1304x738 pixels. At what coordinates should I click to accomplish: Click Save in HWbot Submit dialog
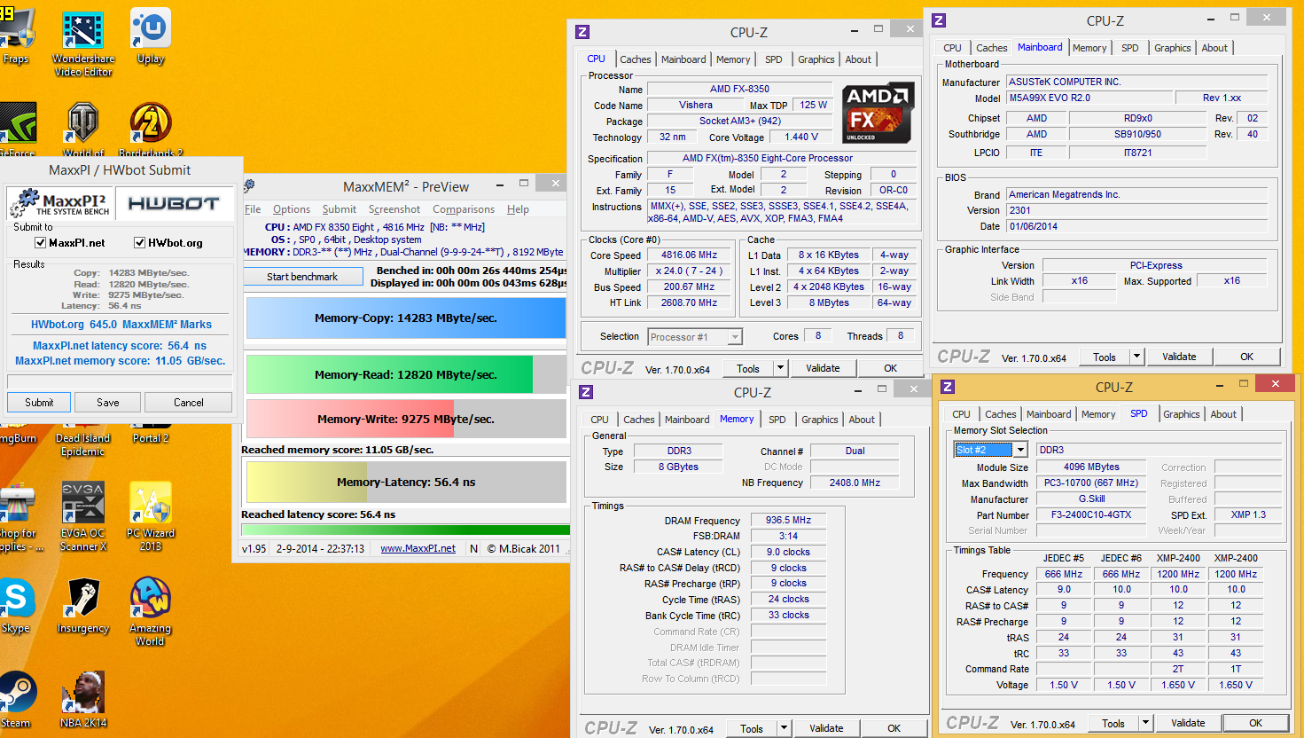(108, 403)
